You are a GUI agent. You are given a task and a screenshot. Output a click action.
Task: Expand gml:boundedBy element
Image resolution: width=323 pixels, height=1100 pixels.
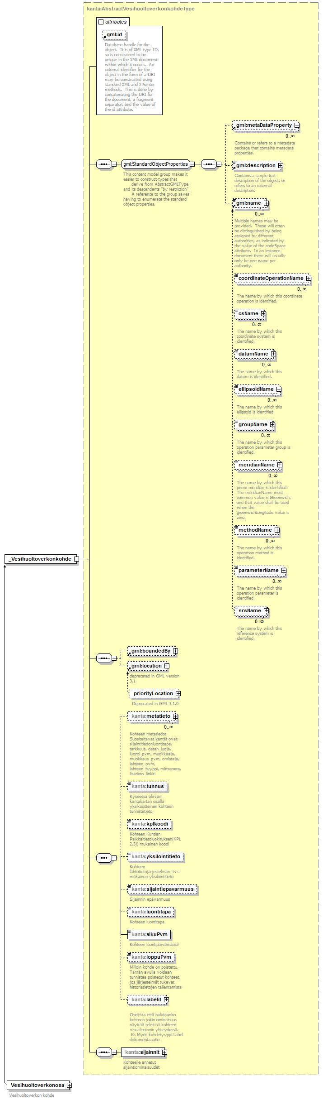(x=175, y=651)
